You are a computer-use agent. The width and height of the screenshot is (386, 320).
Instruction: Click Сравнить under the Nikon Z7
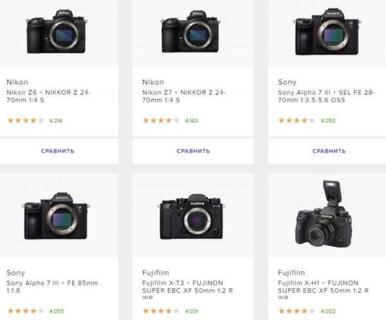coord(193,151)
